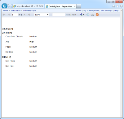The width and height of the screenshot is (124, 119).
Task: Go to previous report page
Action: [9, 15]
